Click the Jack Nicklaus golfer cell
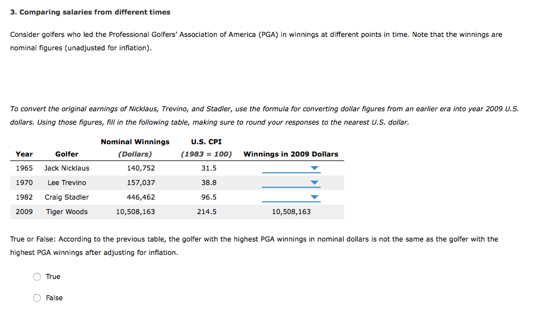The image size is (558, 317). pos(67,168)
